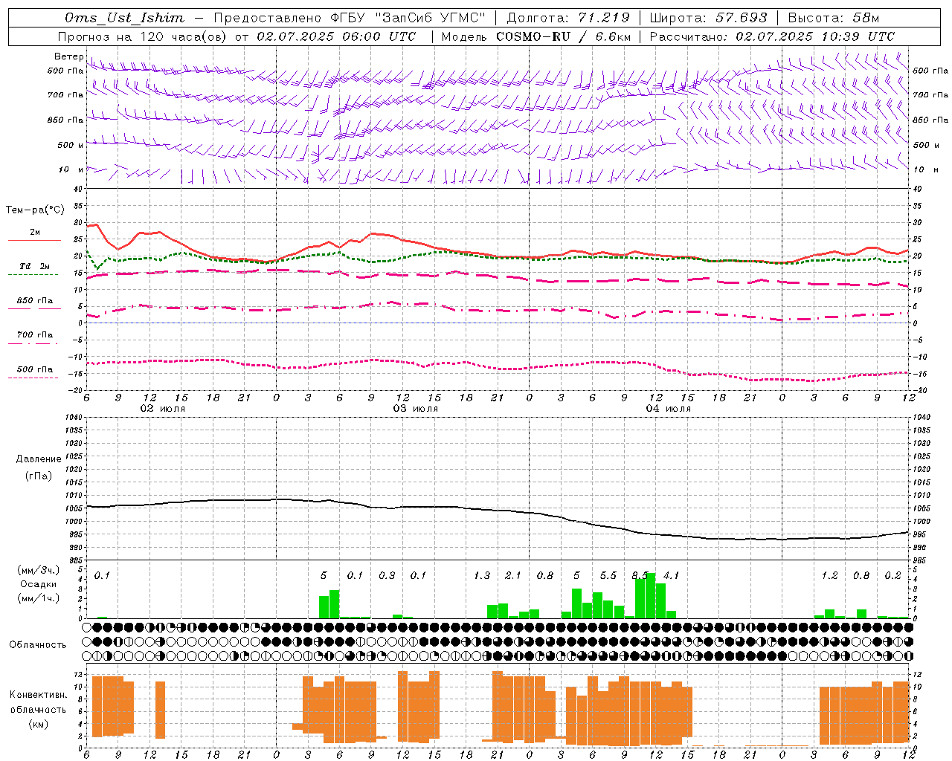Screen dimensions: 952x761
Task: Click the Модель COSMO-RU / 6.6км label
Action: (x=536, y=36)
